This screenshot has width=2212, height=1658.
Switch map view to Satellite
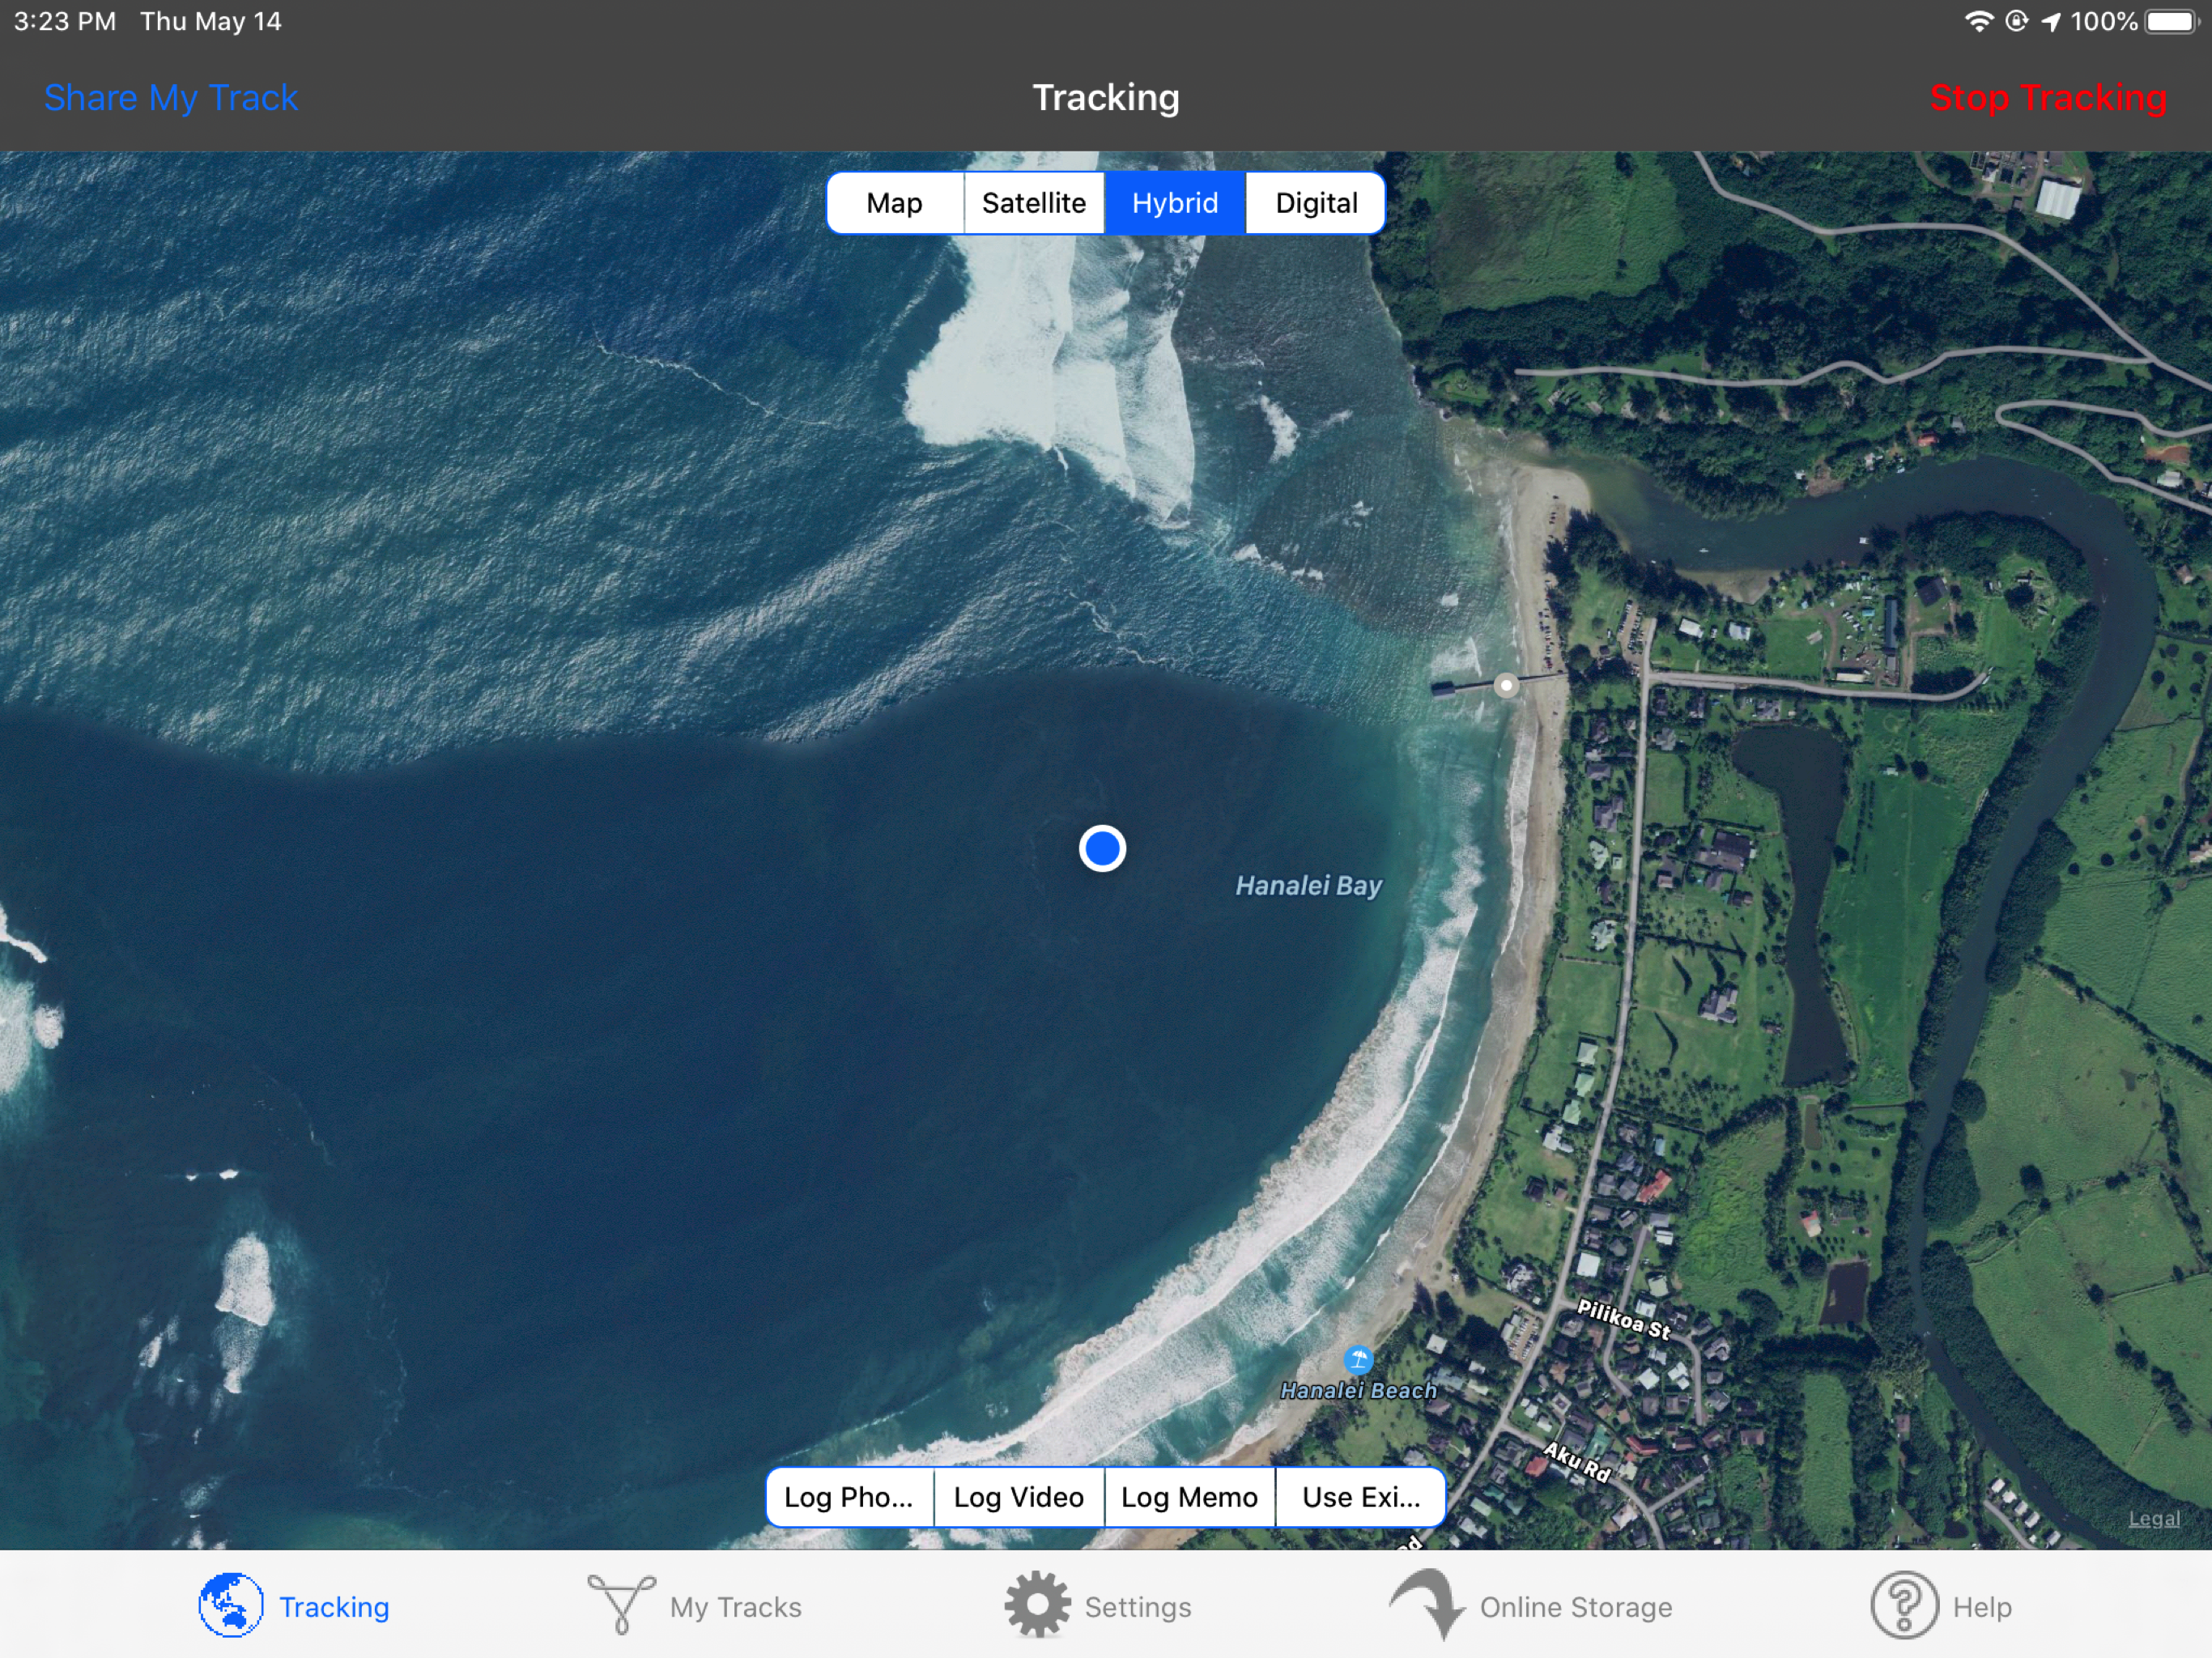(1033, 203)
